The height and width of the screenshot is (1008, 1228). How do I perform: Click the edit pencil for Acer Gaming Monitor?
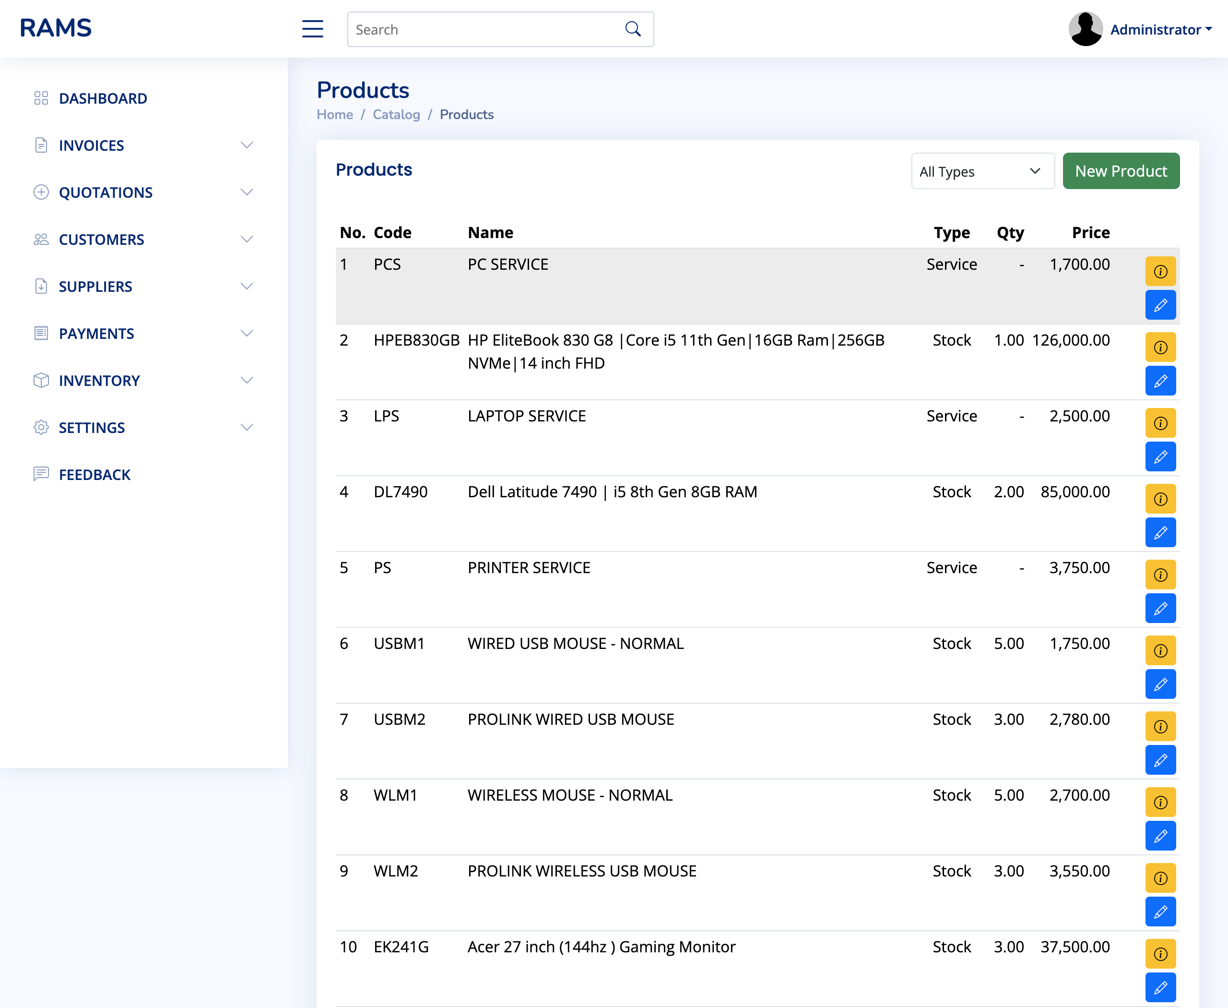point(1160,986)
